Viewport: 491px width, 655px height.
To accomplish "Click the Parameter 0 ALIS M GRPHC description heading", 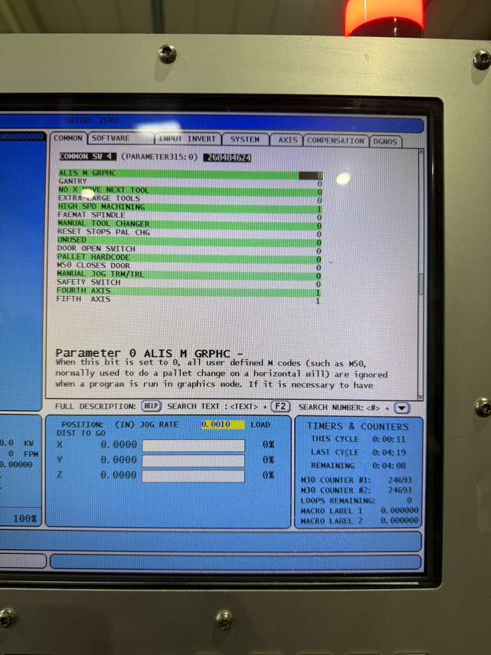I will (149, 353).
